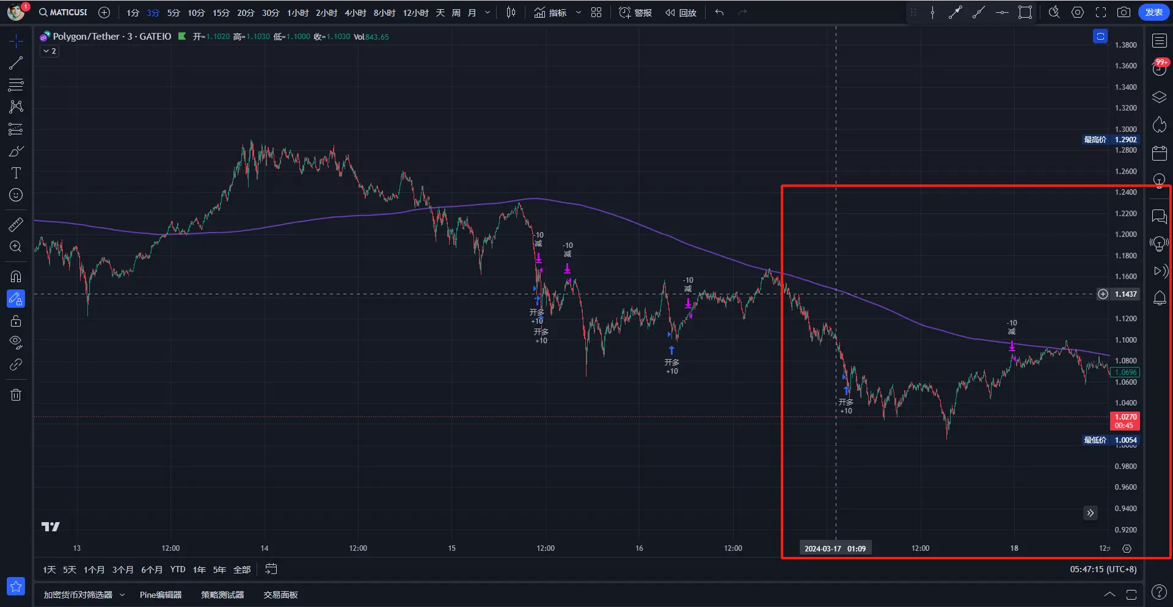Screen dimensions: 1173x607
Task: Expand the time interval dropdown arrow
Action: (x=488, y=13)
